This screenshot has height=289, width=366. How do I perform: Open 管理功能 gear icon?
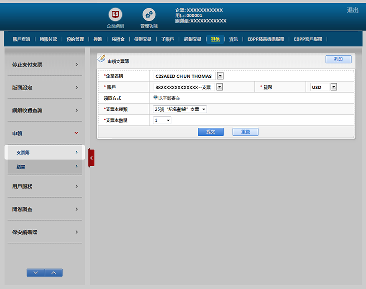click(149, 15)
